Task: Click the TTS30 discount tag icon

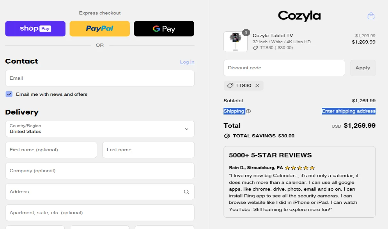Action: coord(230,85)
